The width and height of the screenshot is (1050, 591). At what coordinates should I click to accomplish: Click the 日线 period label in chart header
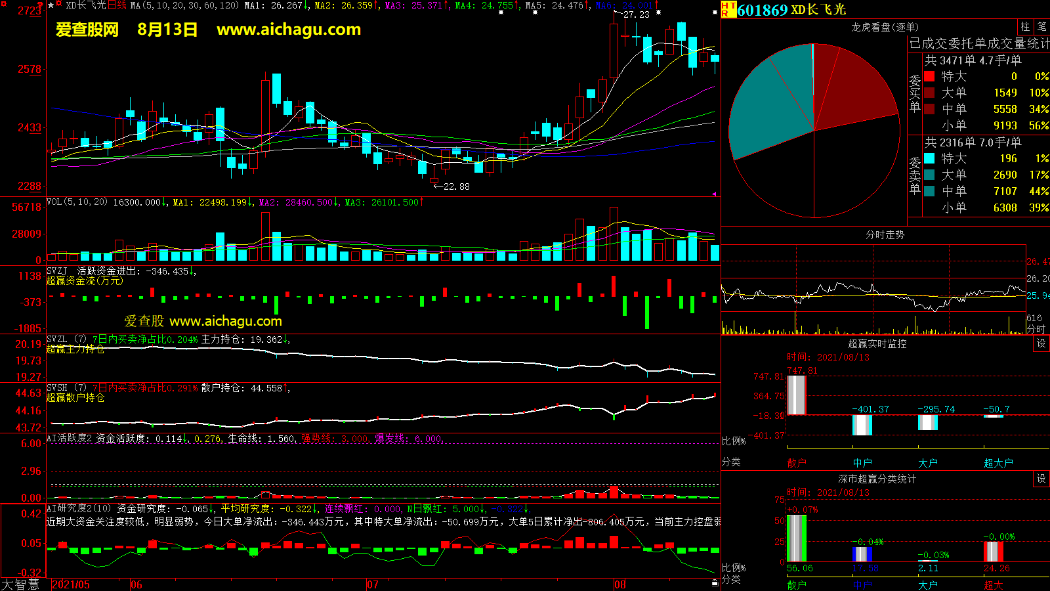point(117,5)
